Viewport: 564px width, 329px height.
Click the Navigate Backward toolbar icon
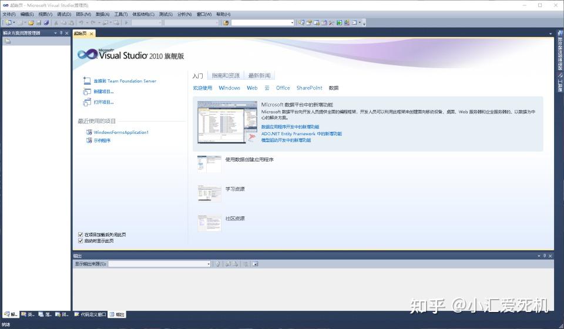[x=105, y=22]
